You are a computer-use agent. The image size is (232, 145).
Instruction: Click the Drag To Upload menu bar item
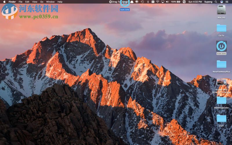click(x=119, y=2)
